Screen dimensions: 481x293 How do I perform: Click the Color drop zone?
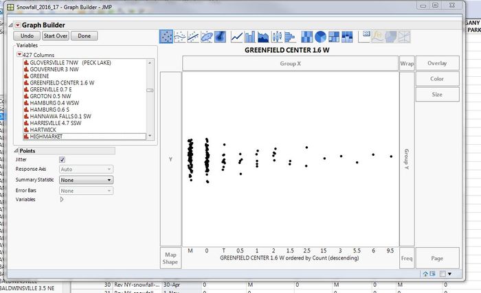pos(437,79)
